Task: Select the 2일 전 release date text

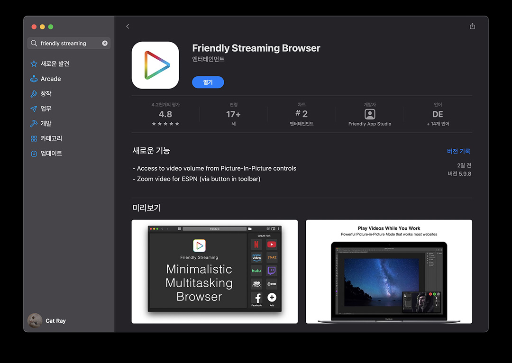Action: pyautogui.click(x=464, y=165)
